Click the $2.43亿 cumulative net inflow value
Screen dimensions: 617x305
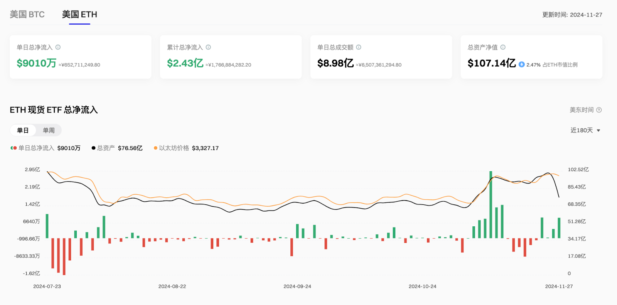[x=185, y=63]
